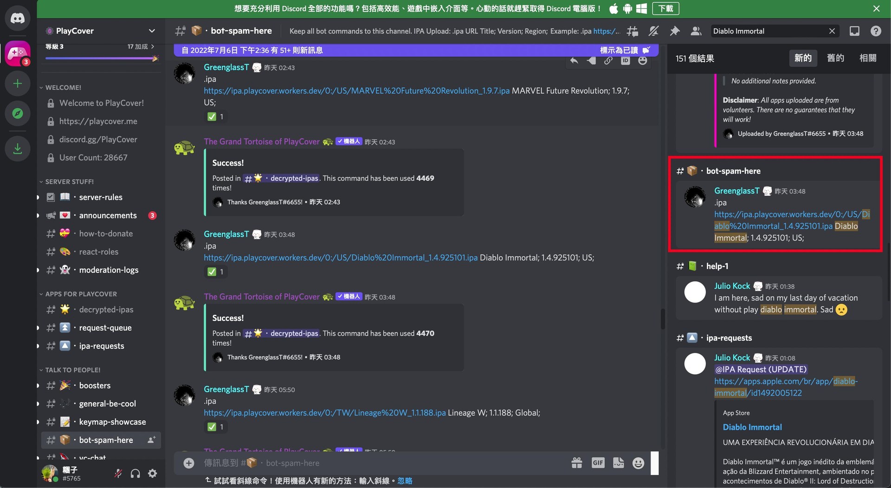Open general-be-cool channel
The image size is (891, 488).
click(101, 404)
